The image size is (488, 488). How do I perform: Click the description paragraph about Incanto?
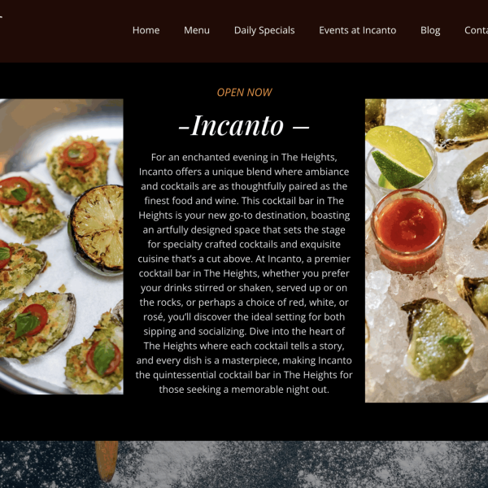click(244, 273)
